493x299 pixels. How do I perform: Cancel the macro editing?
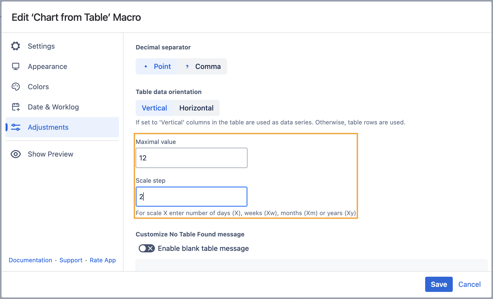[469, 284]
